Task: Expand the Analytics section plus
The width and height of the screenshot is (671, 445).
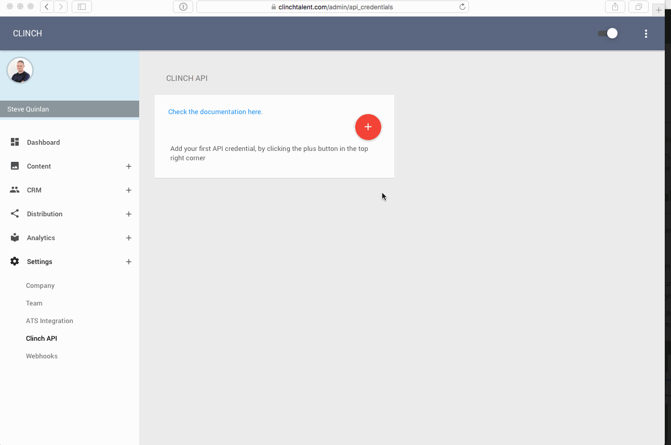Action: (x=128, y=238)
